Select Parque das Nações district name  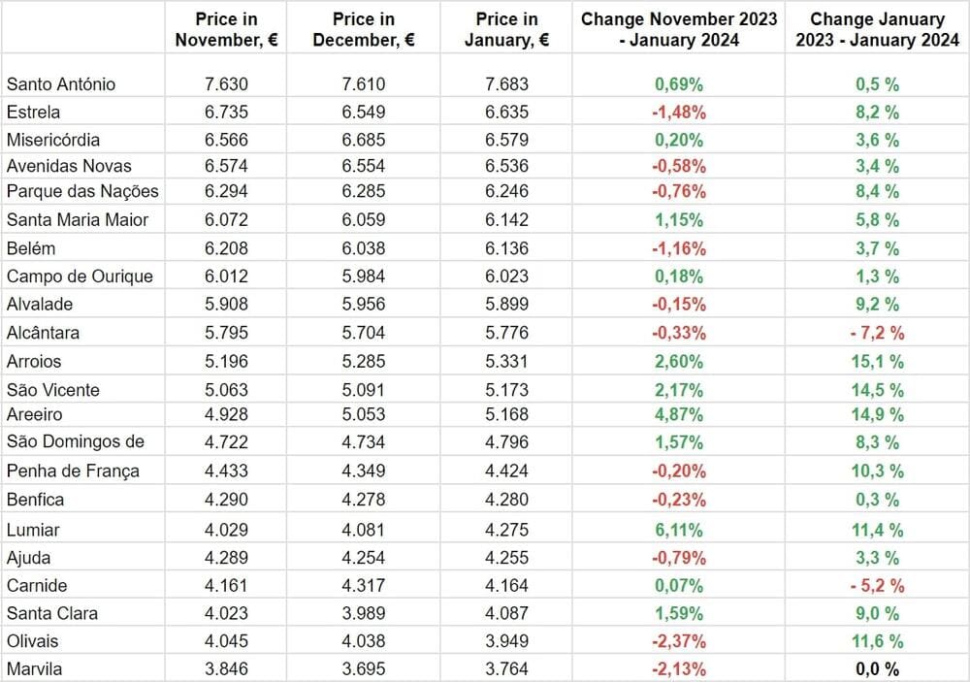[x=82, y=191]
